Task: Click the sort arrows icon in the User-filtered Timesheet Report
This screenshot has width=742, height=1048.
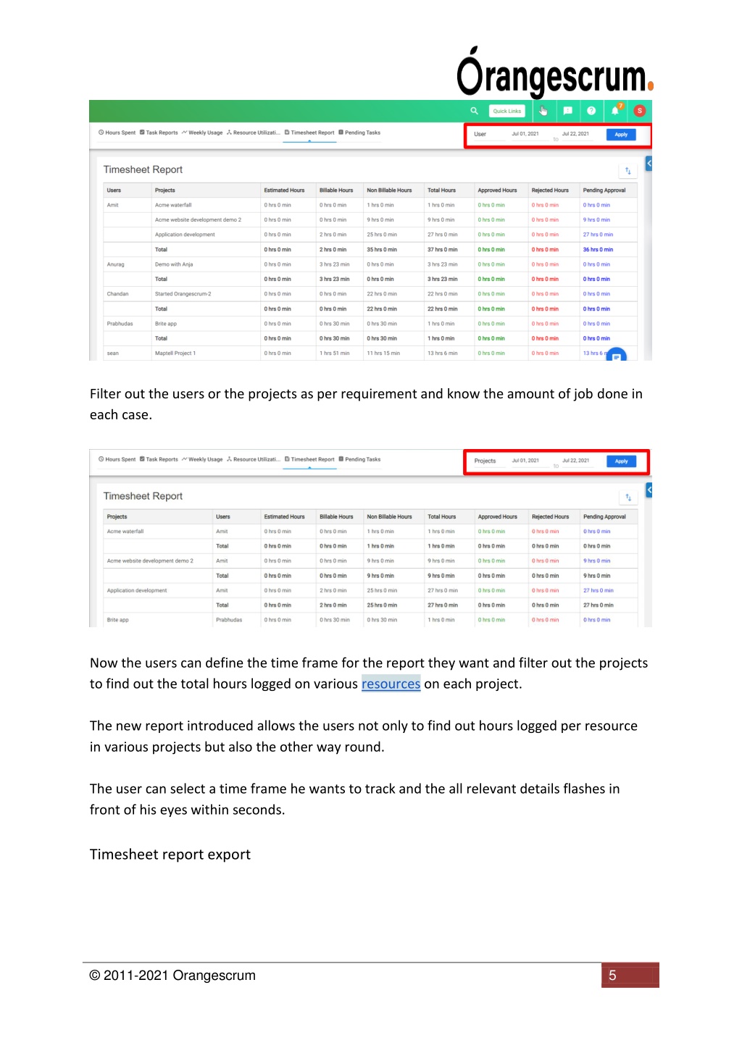Action: pos(628,171)
